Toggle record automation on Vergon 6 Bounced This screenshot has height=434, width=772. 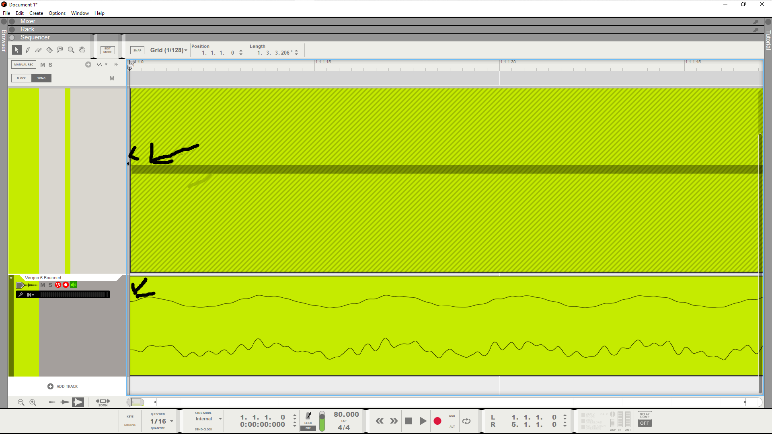coord(58,285)
